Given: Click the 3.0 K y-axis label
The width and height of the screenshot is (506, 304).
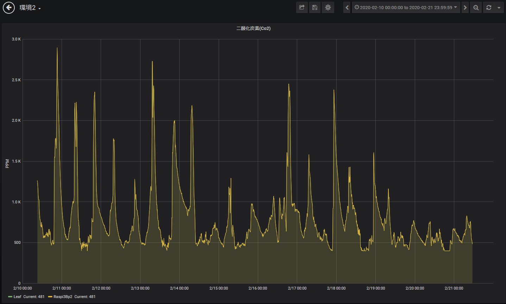Looking at the screenshot, I should (x=16, y=39).
